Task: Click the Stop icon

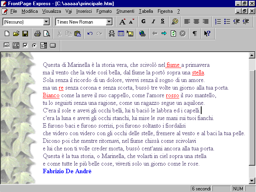Action: click(182, 34)
